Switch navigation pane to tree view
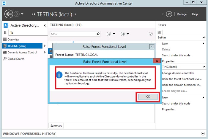The height and width of the screenshot is (139, 208). point(12,32)
